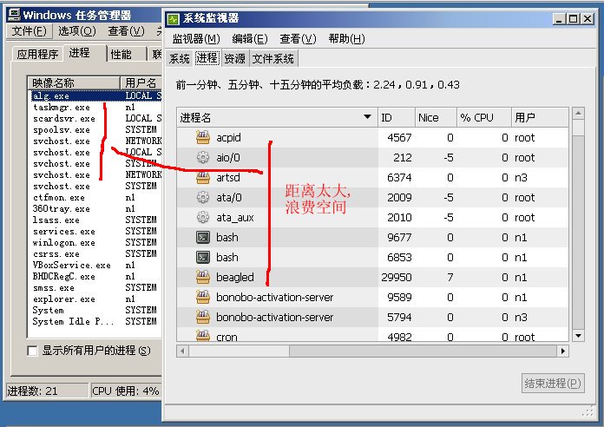Click the beagled process icon
The image size is (604, 427).
(x=203, y=277)
